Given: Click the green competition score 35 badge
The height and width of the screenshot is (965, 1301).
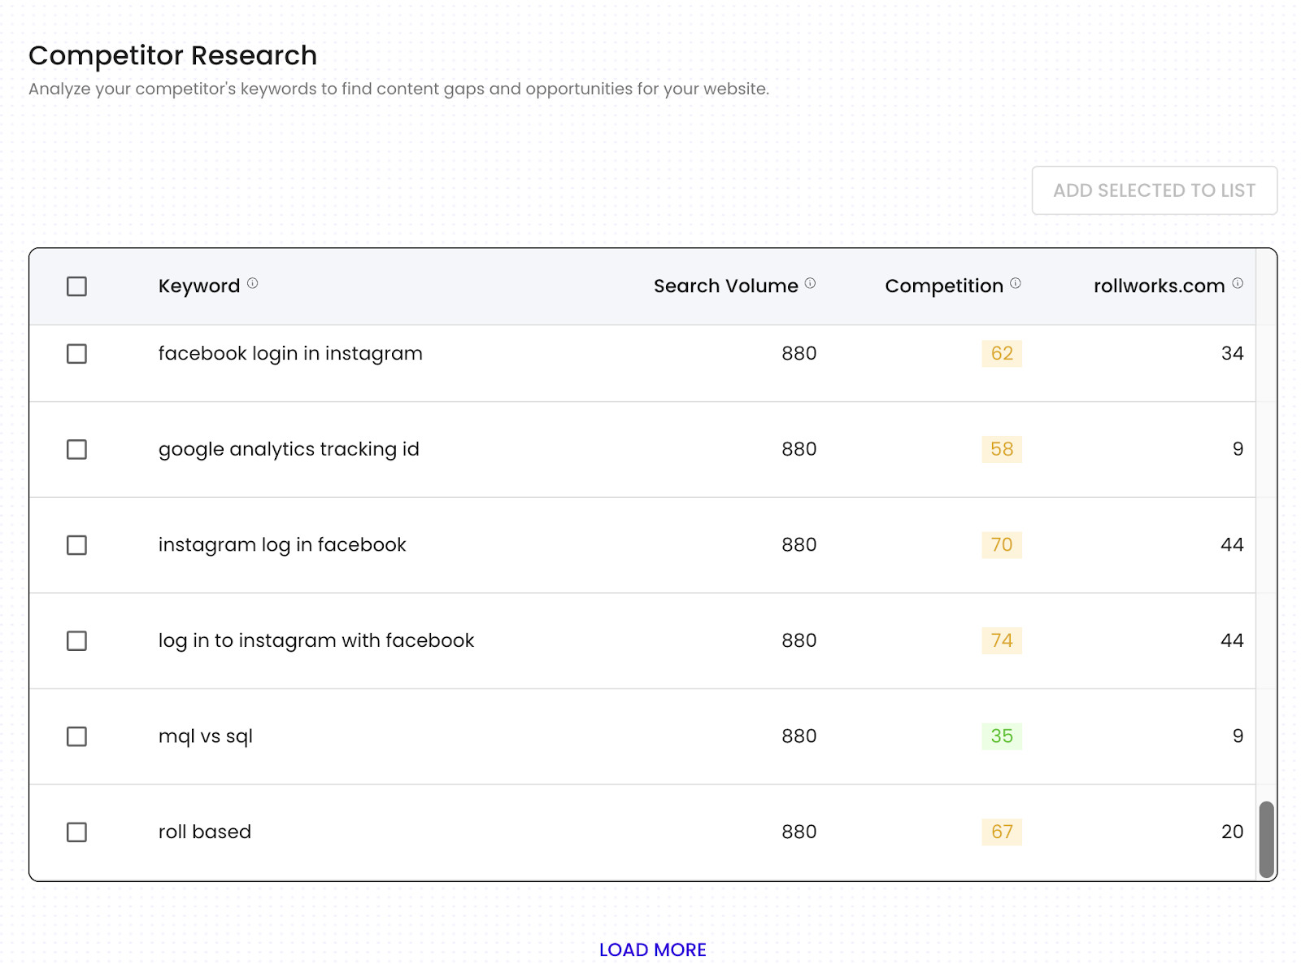Looking at the screenshot, I should pos(1002,736).
